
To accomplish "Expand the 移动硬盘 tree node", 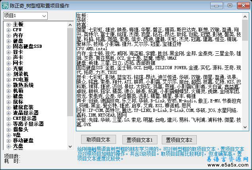I will (x=8, y=141).
